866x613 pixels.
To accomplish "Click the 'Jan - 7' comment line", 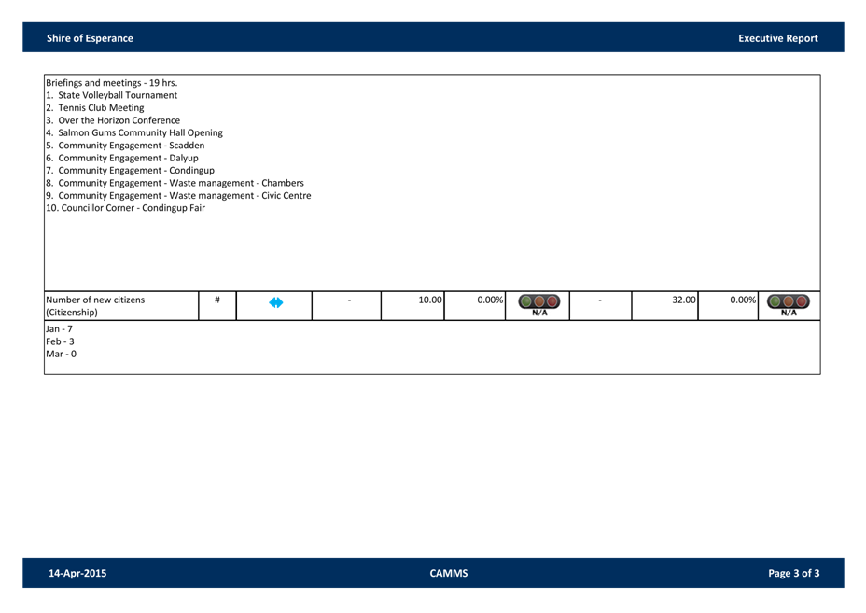I will coord(59,329).
